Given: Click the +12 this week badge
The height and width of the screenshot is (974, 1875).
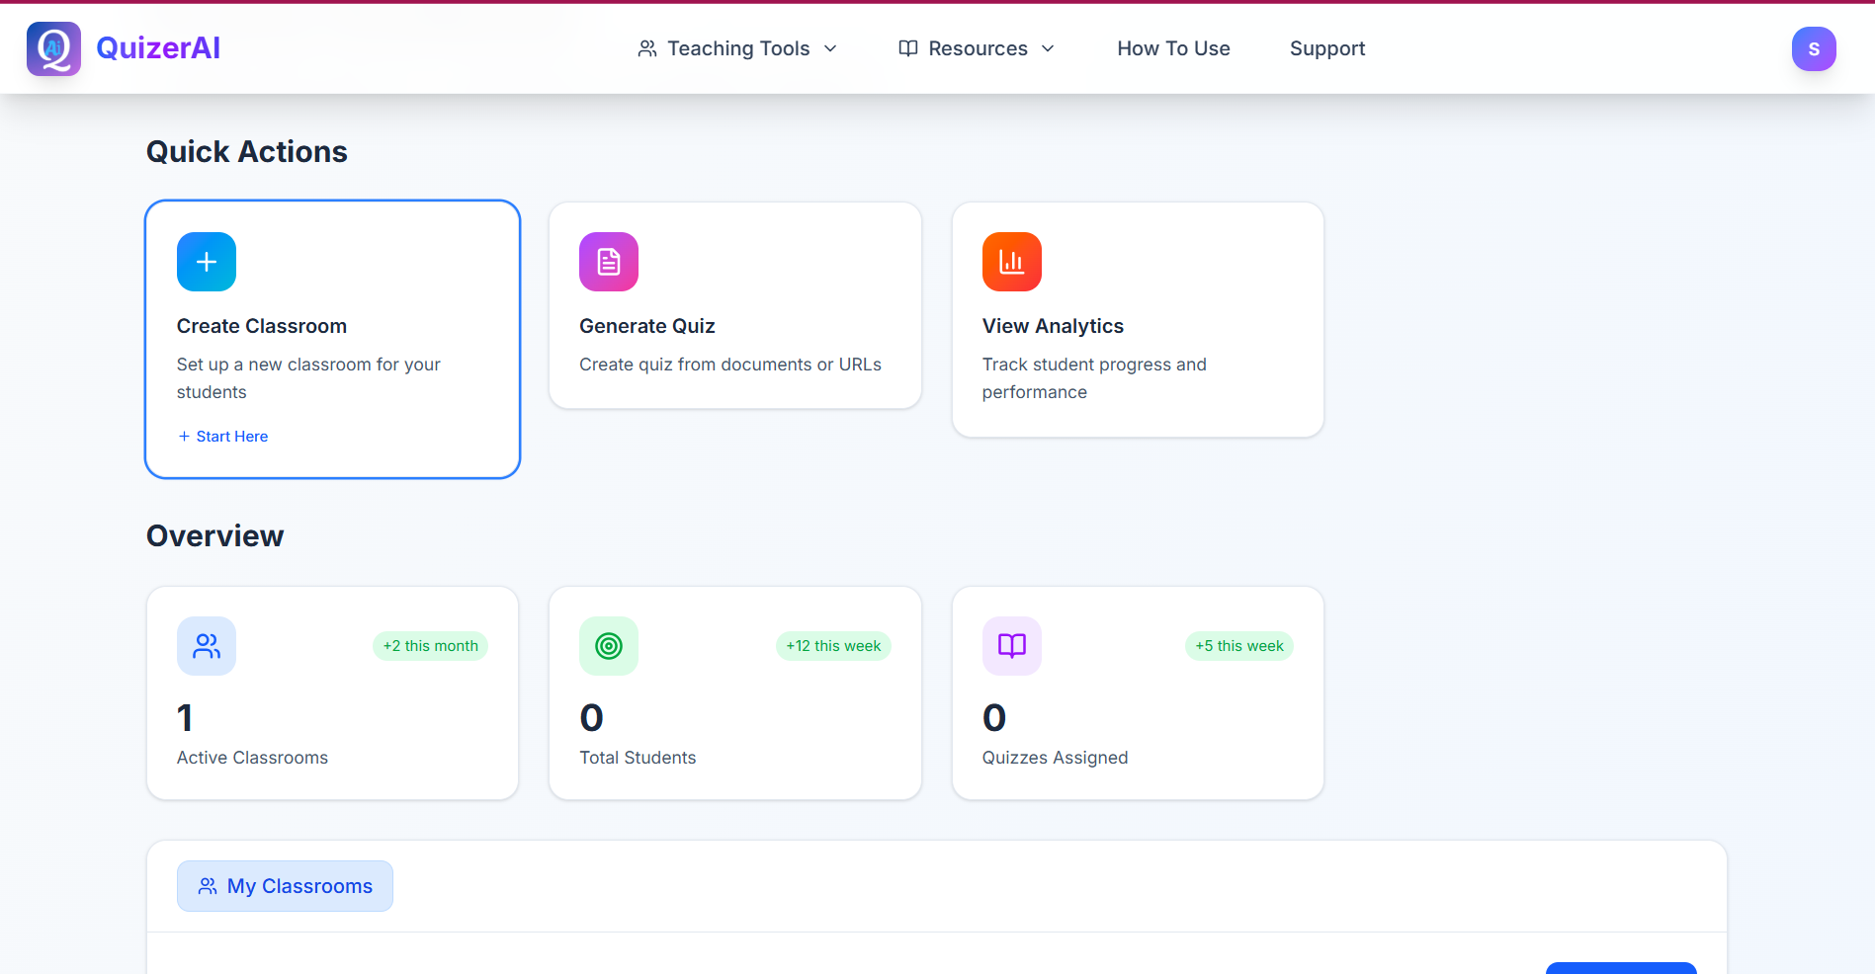Looking at the screenshot, I should point(833,646).
